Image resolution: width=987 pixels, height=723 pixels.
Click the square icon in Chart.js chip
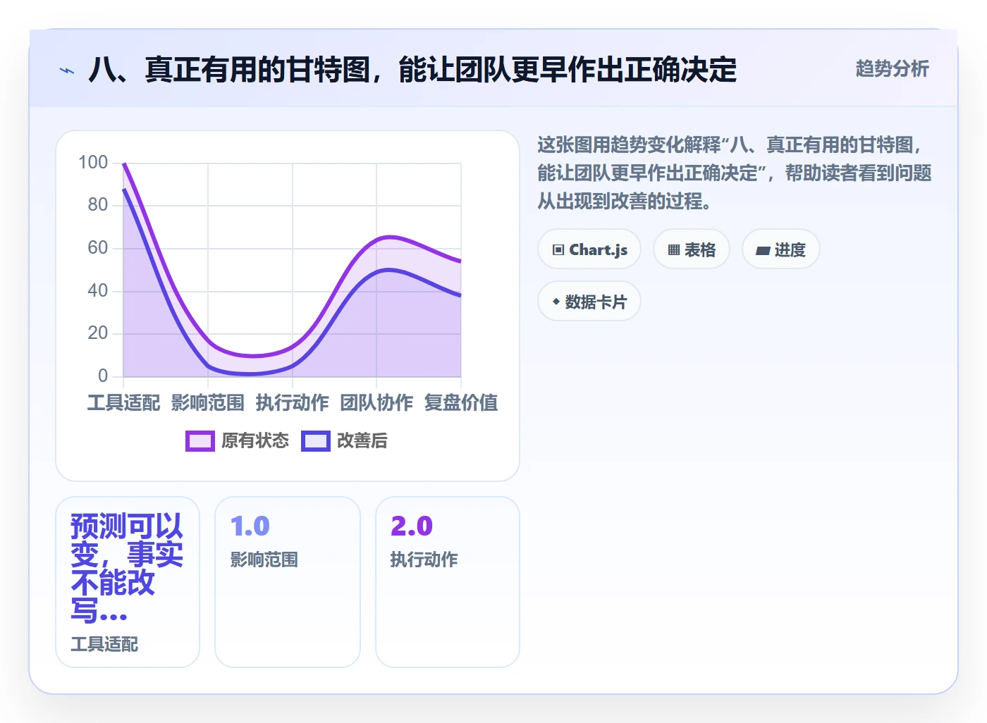click(558, 250)
